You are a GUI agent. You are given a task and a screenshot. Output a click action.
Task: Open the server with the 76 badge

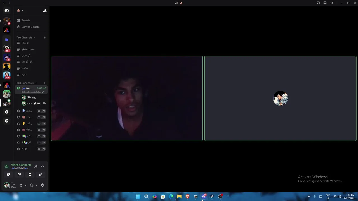click(x=7, y=58)
